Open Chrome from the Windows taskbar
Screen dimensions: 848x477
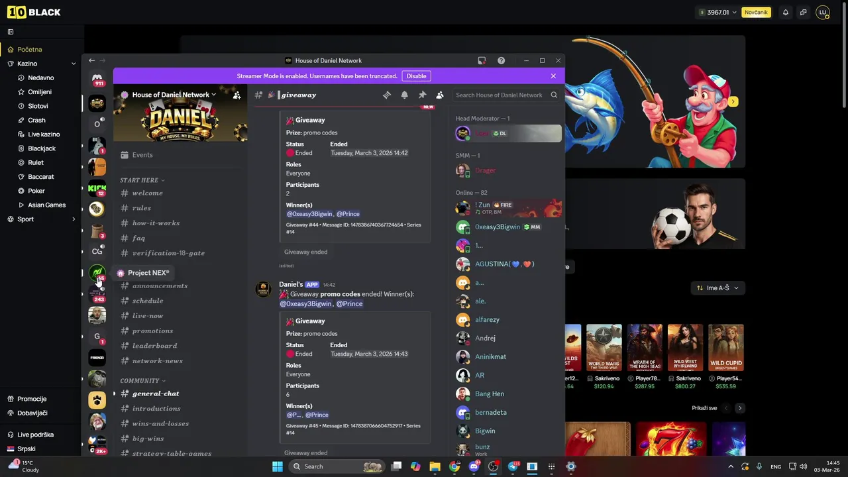pyautogui.click(x=454, y=466)
